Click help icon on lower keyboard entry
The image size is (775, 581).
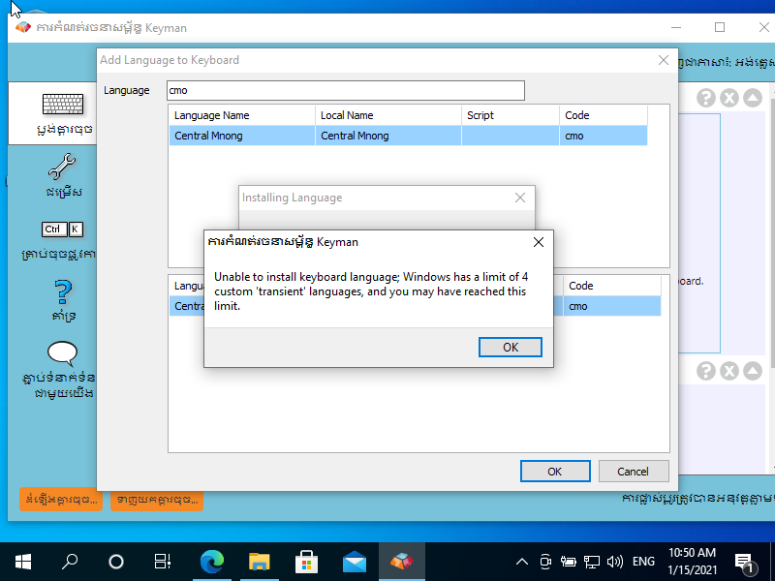pos(706,371)
